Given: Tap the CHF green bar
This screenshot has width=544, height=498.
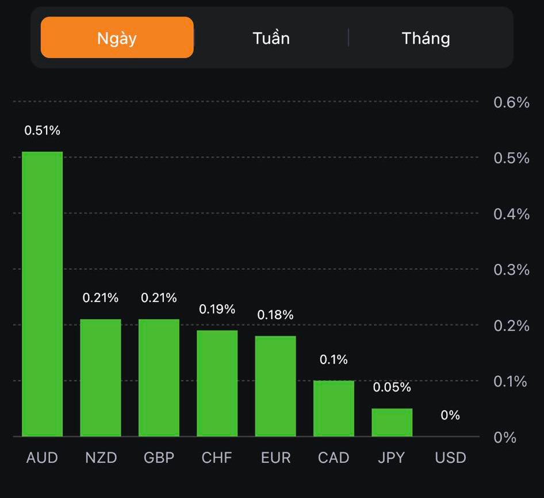Looking at the screenshot, I should 217,383.
